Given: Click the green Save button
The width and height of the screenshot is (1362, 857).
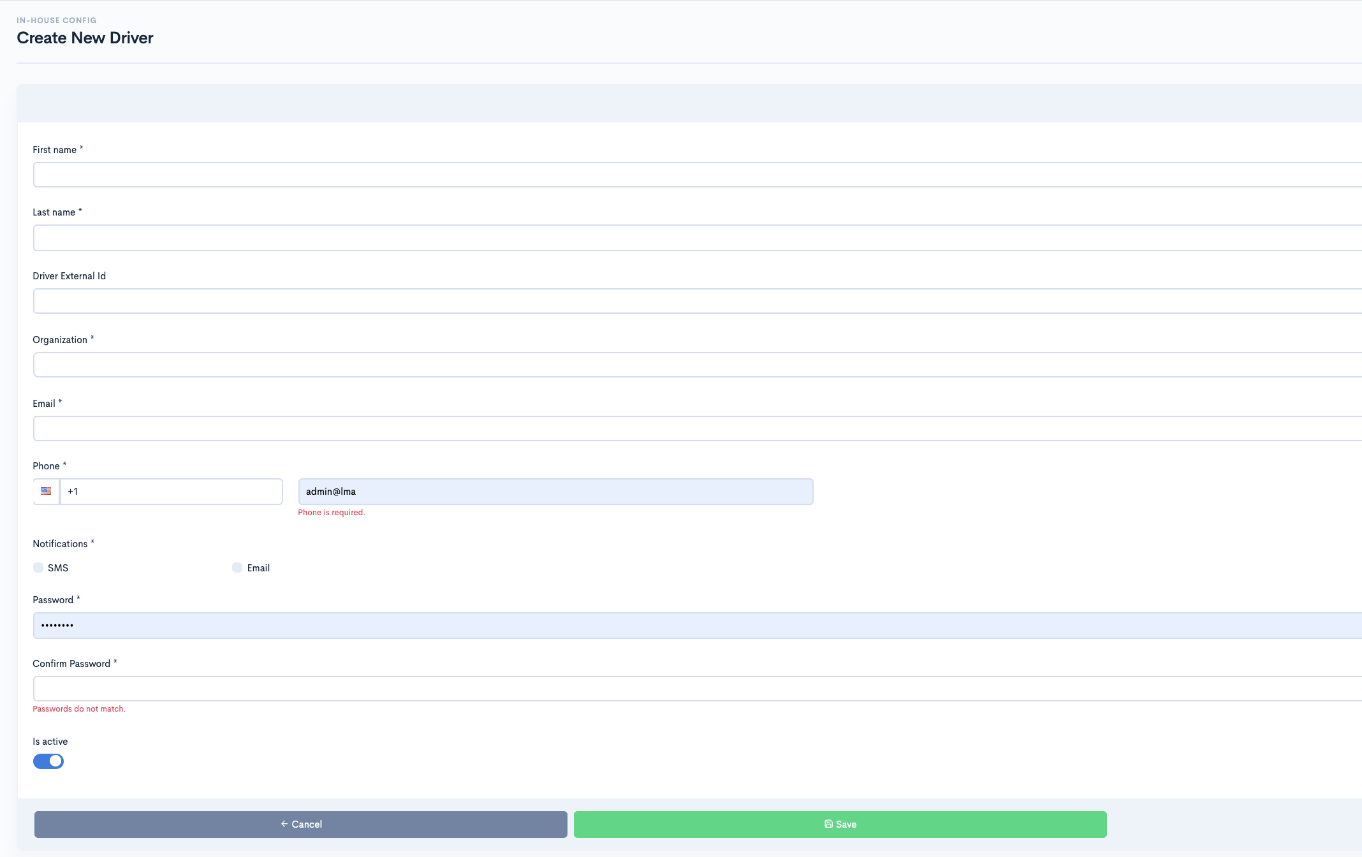Looking at the screenshot, I should [840, 824].
